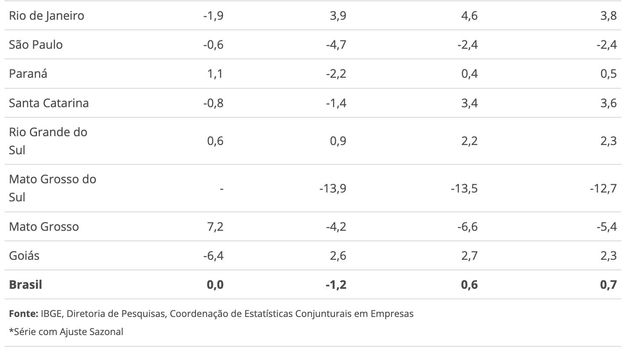Click the -6,4 value in Goiás row

point(213,256)
